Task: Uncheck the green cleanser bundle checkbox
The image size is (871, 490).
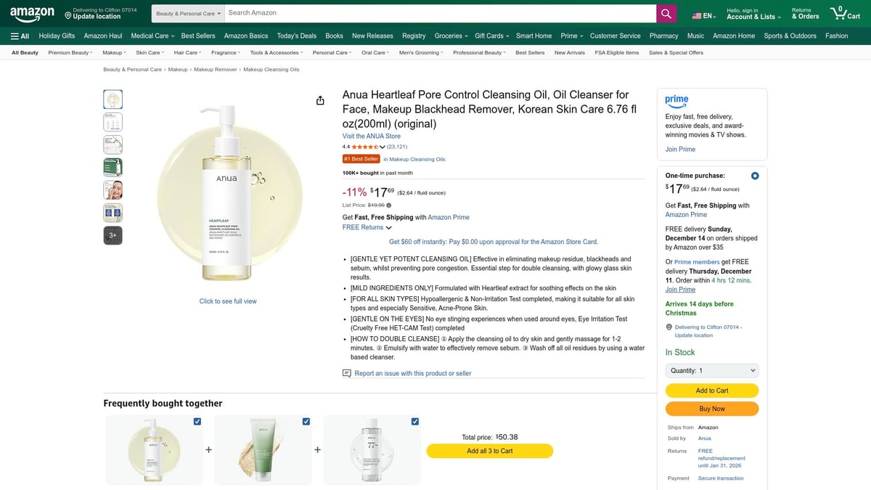Action: (x=306, y=421)
